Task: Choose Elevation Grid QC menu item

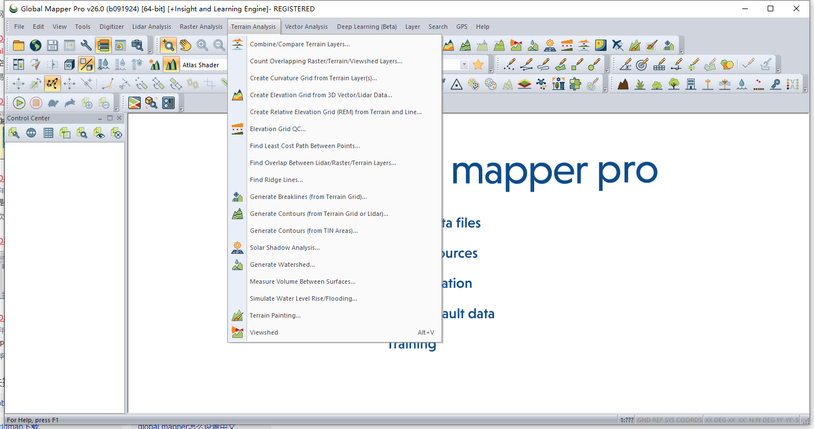Action: point(335,129)
